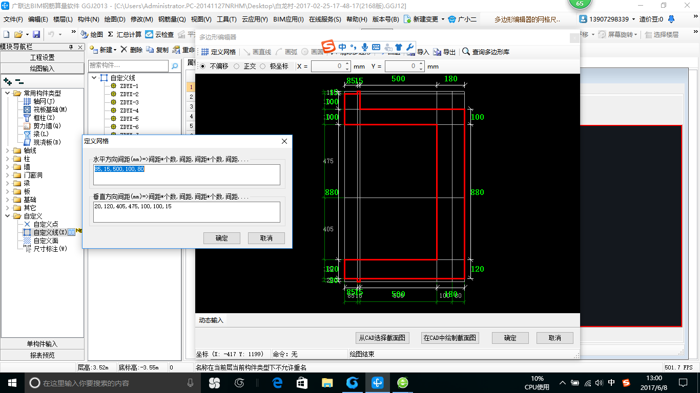Select ZDYX-3 in component list

[129, 102]
